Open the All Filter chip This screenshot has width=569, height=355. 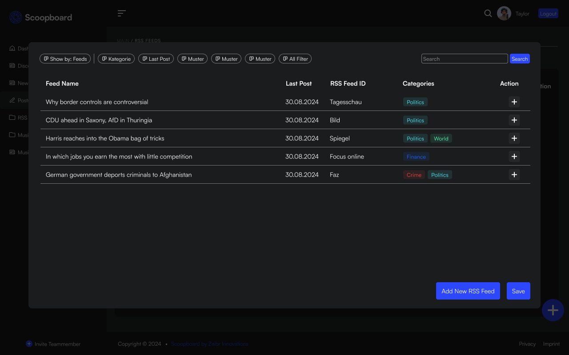295,59
